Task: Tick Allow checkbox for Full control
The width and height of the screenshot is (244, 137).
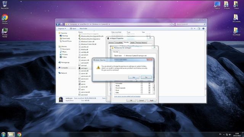Action: [141, 83]
